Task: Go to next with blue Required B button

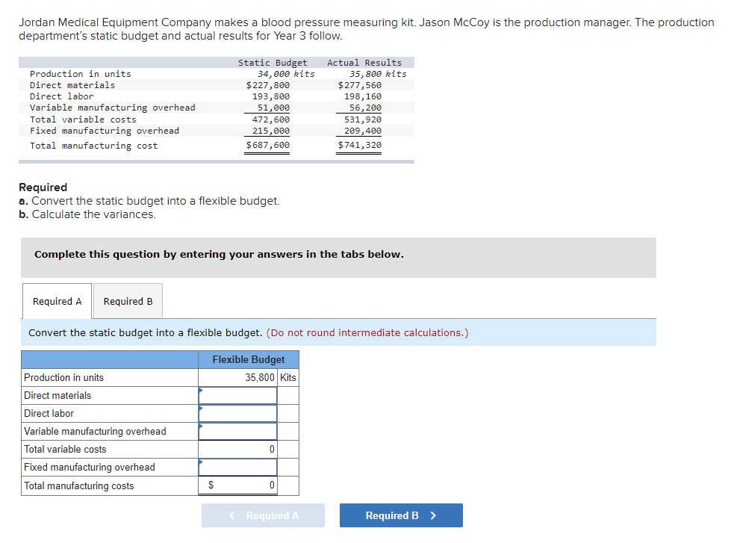Action: coord(401,515)
